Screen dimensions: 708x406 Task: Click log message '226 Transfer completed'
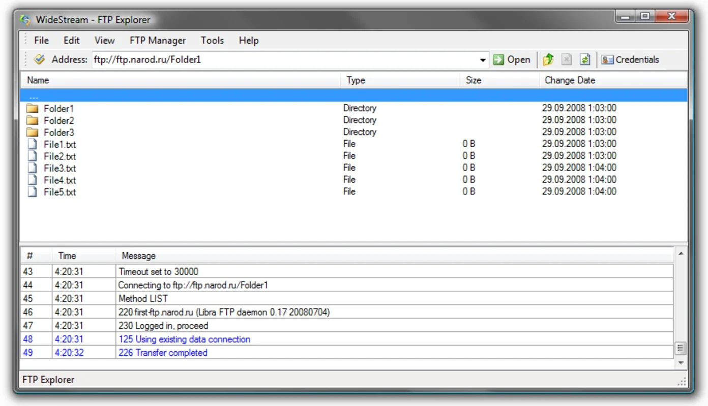163,353
